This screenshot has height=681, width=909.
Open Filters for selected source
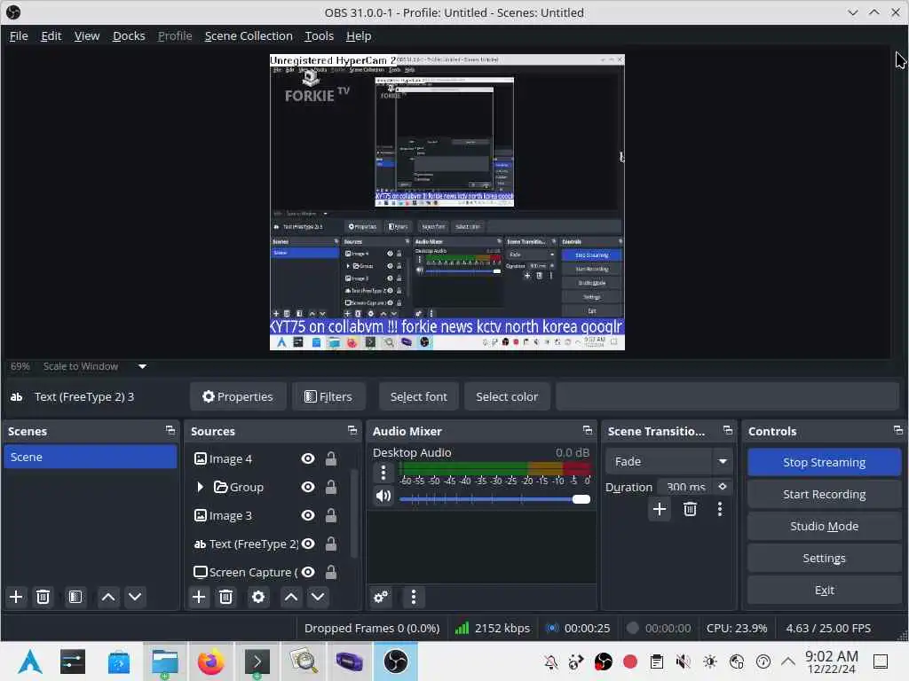coord(328,396)
